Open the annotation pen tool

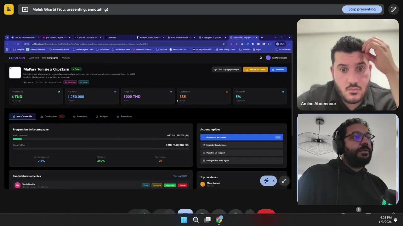coord(394,9)
